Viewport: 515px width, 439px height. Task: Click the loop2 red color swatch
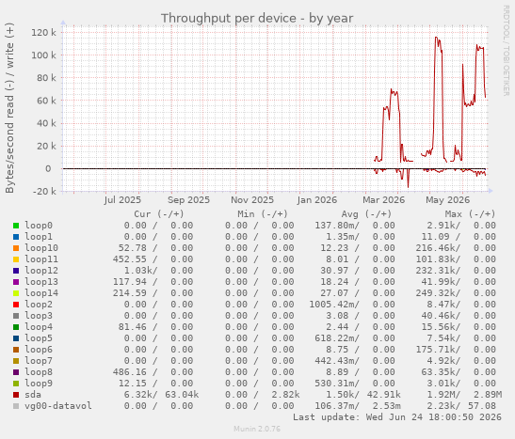(16, 305)
